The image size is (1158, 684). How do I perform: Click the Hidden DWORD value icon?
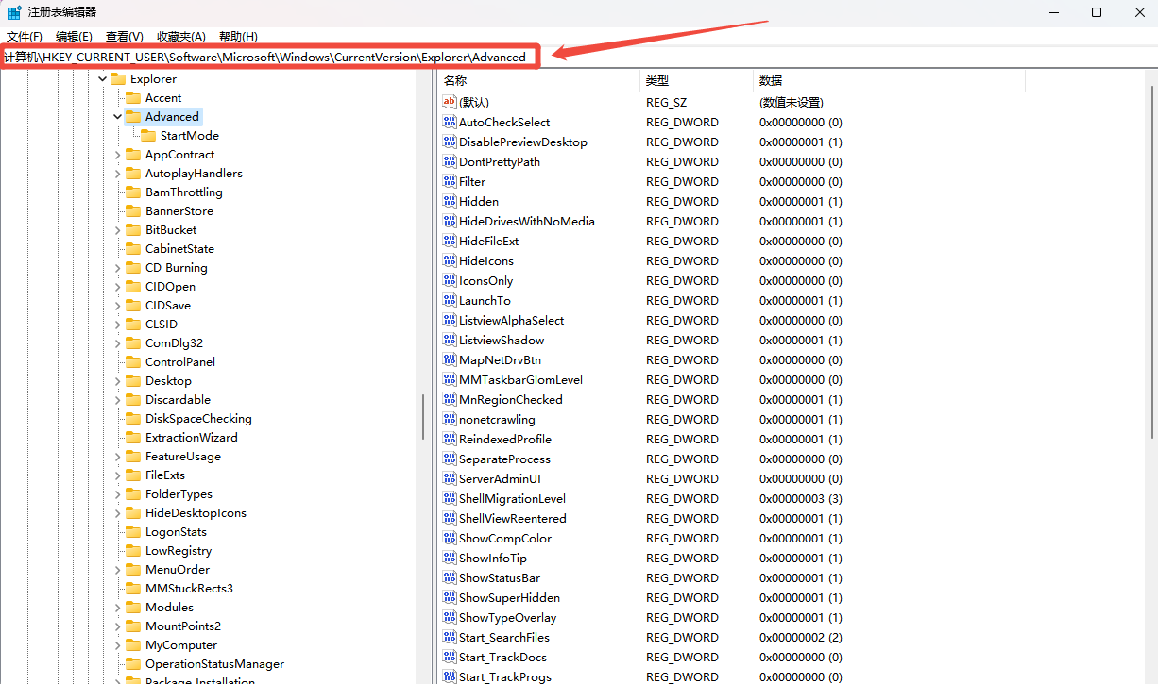pos(450,201)
